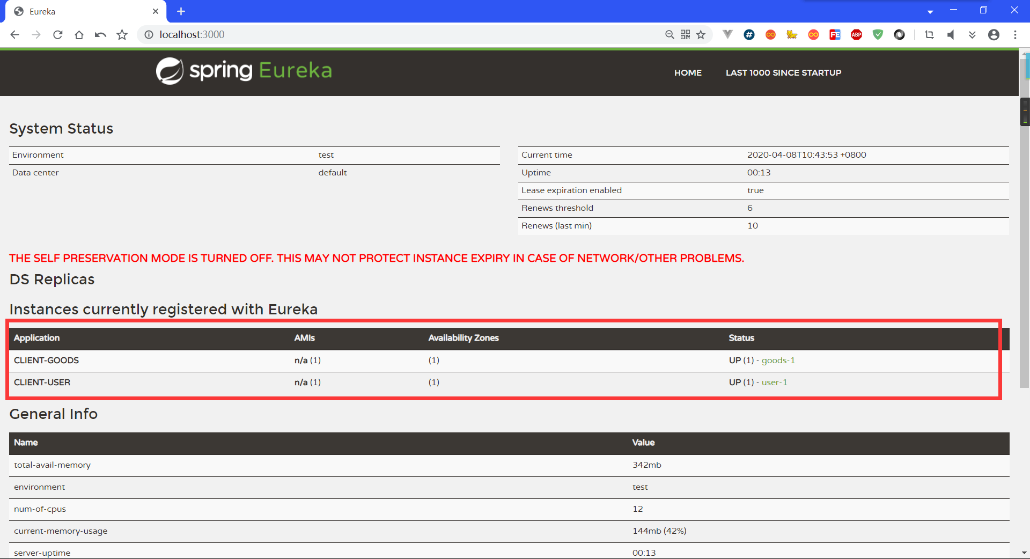Select the Uptime value 00:13
This screenshot has width=1030, height=559.
click(x=759, y=173)
